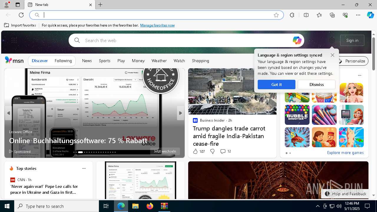This screenshot has width=377, height=212.
Task: Click Explore more games link
Action: coord(345,153)
